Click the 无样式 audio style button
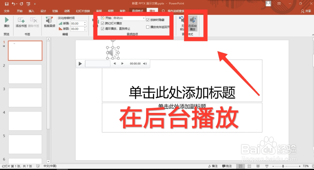 (x=182, y=24)
